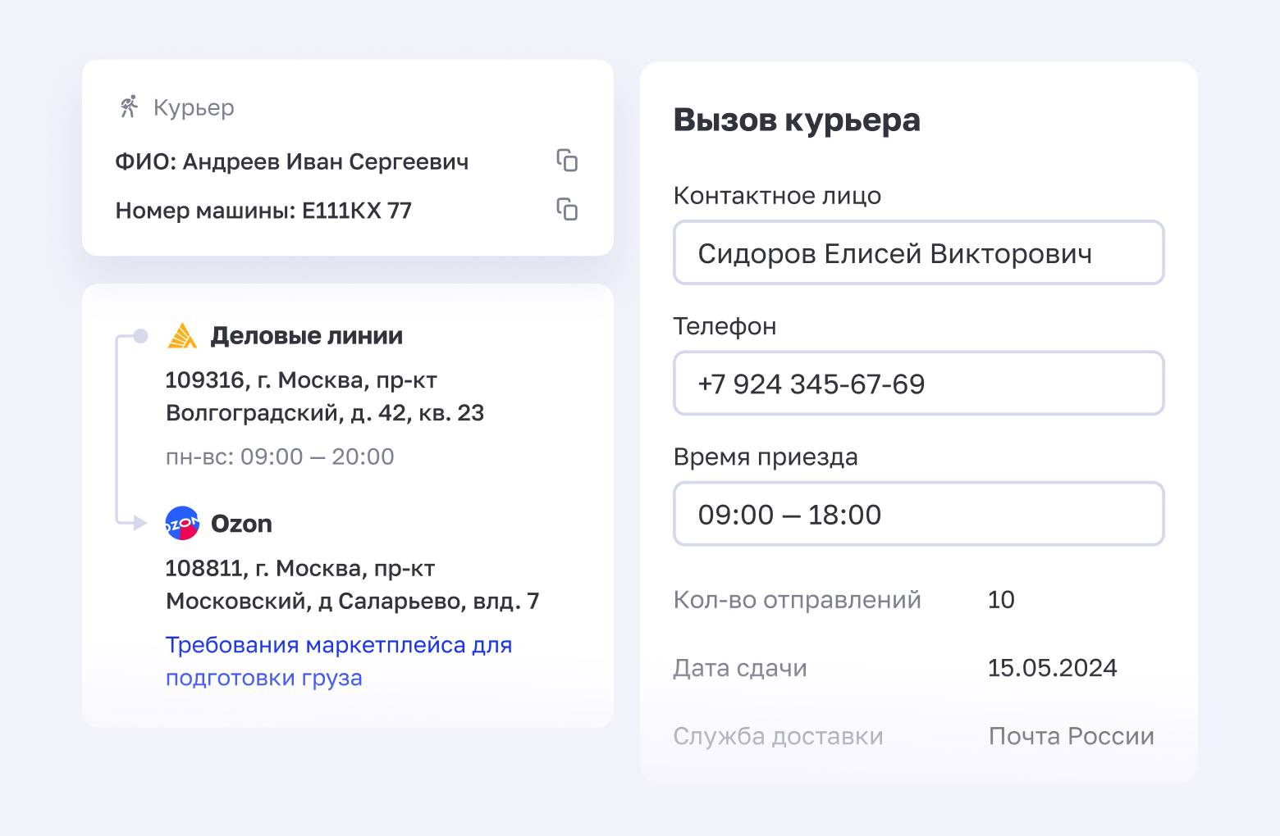Click the route start point marker
1280x836 pixels.
(x=139, y=335)
